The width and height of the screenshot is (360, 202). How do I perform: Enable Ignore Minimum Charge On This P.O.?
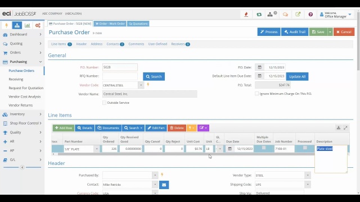[x=256, y=94]
